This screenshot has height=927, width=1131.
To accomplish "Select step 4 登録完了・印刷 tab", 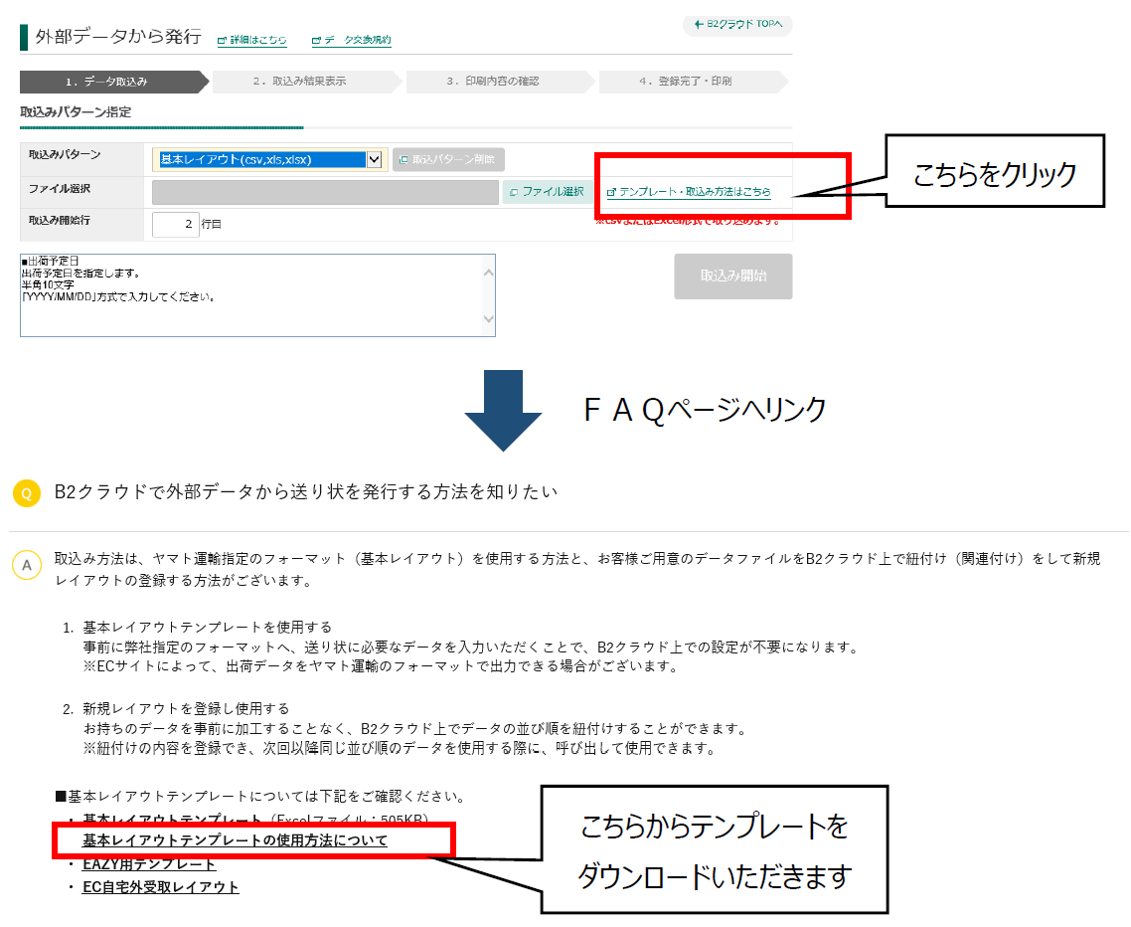I will point(693,82).
